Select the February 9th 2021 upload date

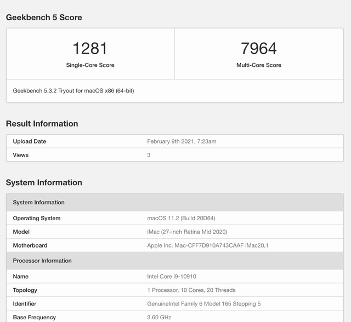tap(182, 141)
